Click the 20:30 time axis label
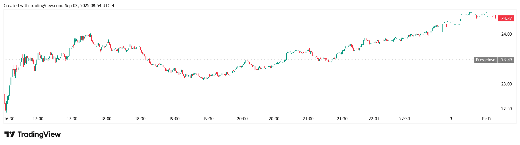The height and width of the screenshot is (145, 520). pyautogui.click(x=274, y=119)
